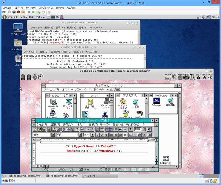
Task: Expand the font name dropdown in Word
Action: pos(80,135)
